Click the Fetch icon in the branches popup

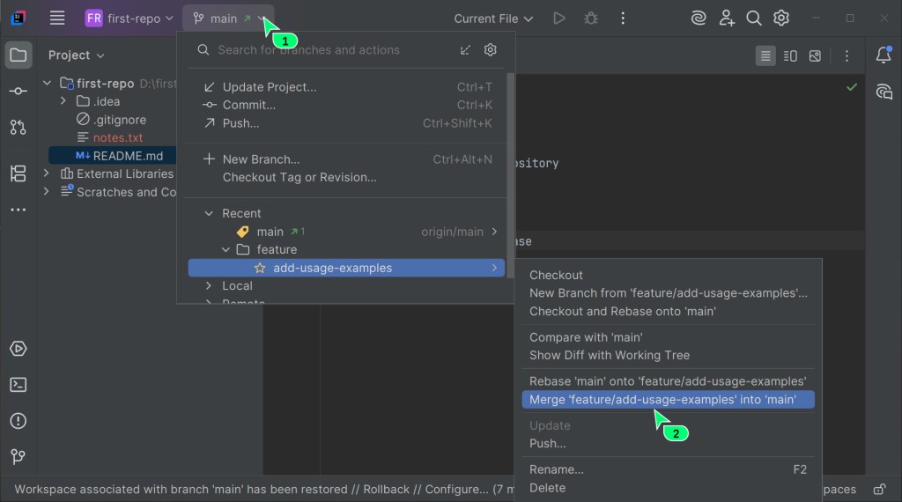[x=465, y=50]
